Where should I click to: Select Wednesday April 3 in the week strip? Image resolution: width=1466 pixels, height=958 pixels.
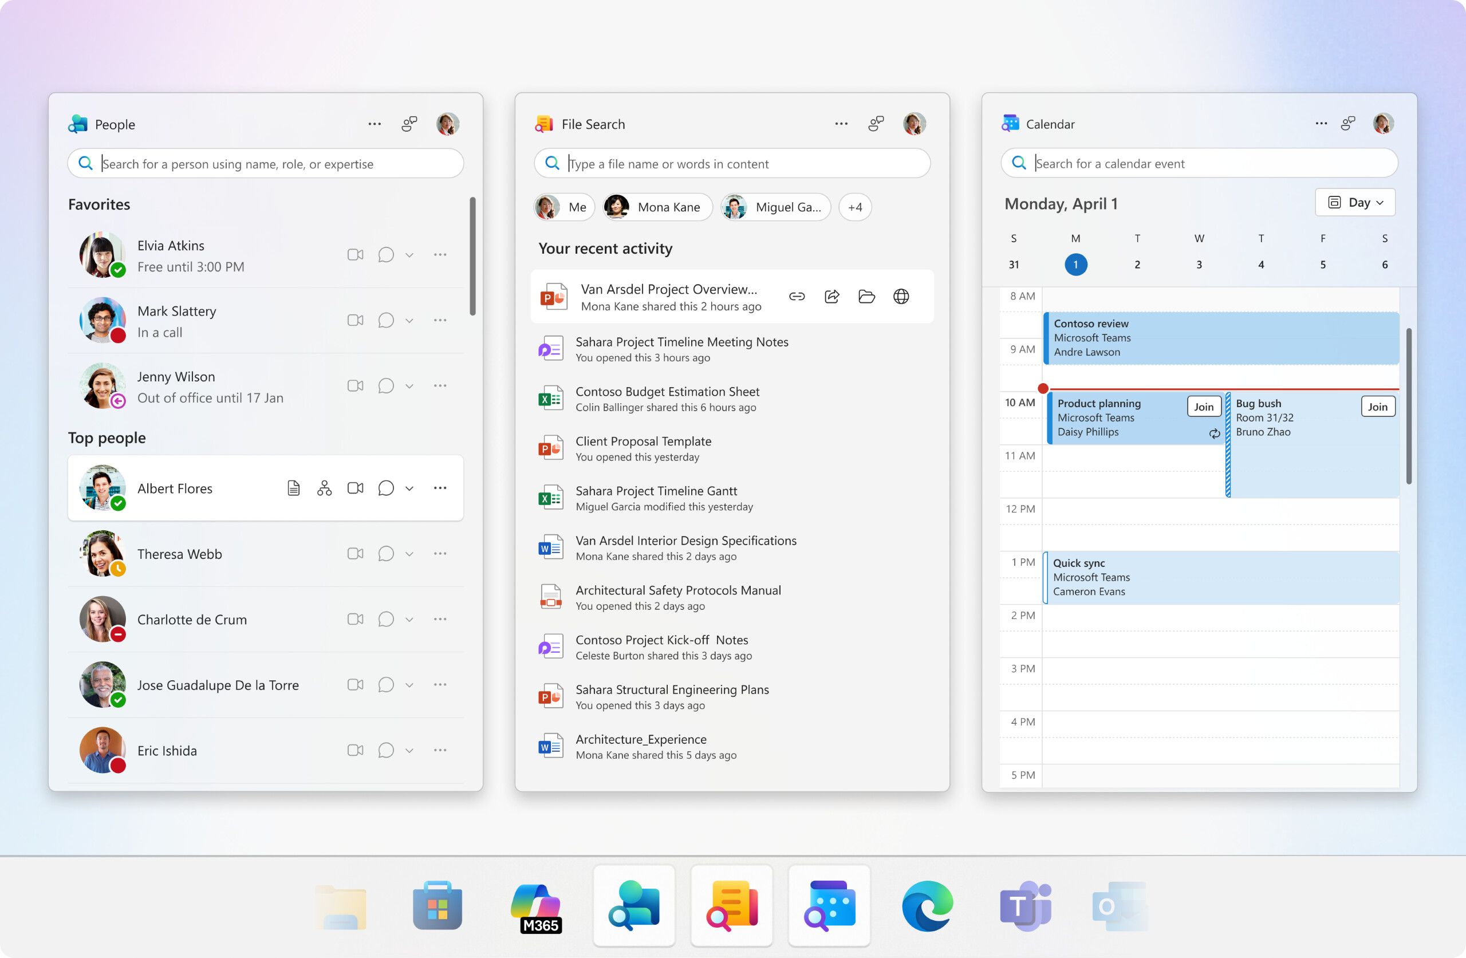click(1199, 265)
